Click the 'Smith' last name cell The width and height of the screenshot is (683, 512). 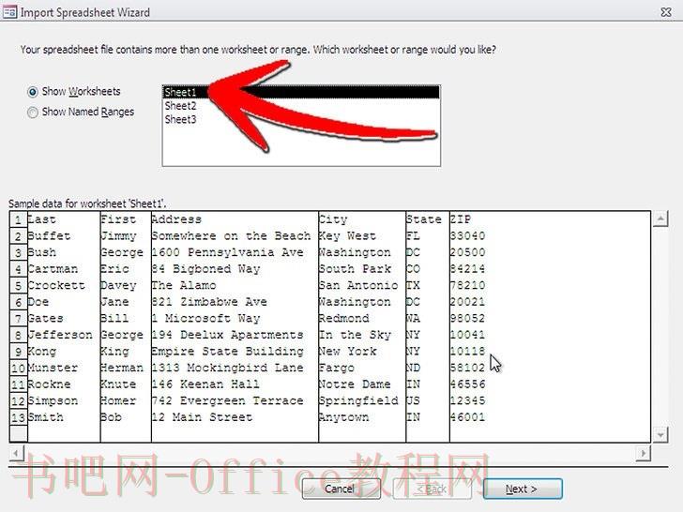pyautogui.click(x=64, y=418)
